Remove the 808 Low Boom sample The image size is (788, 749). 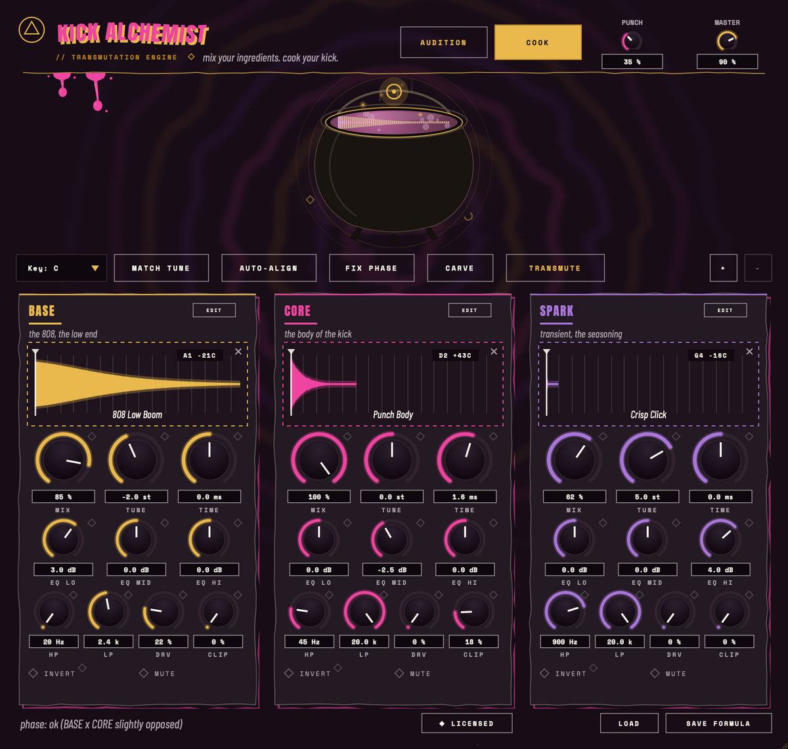click(x=238, y=352)
